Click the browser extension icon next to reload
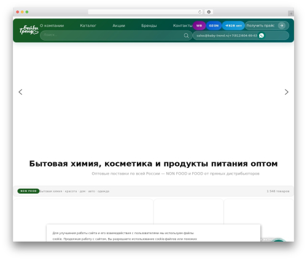 coord(209,12)
